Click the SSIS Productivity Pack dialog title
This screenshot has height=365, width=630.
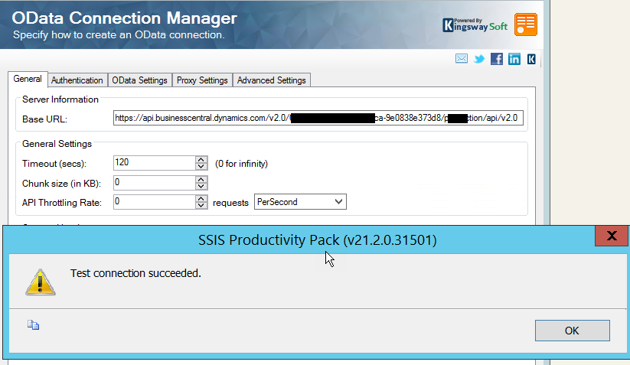pos(318,240)
